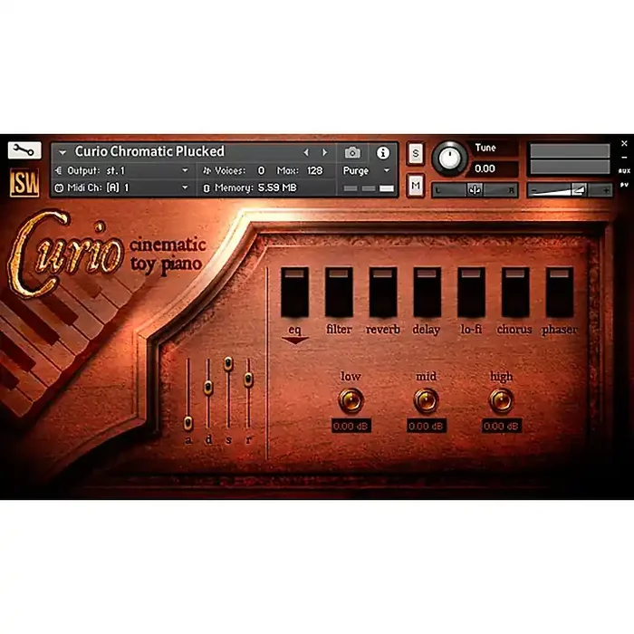Image resolution: width=634 pixels, height=634 pixels.
Task: Open instrument menu arrow beside Curio title
Action: pos(62,152)
